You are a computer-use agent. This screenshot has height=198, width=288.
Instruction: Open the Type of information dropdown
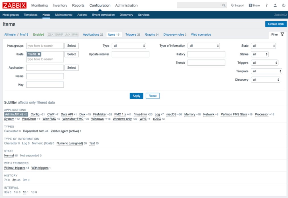point(204,46)
